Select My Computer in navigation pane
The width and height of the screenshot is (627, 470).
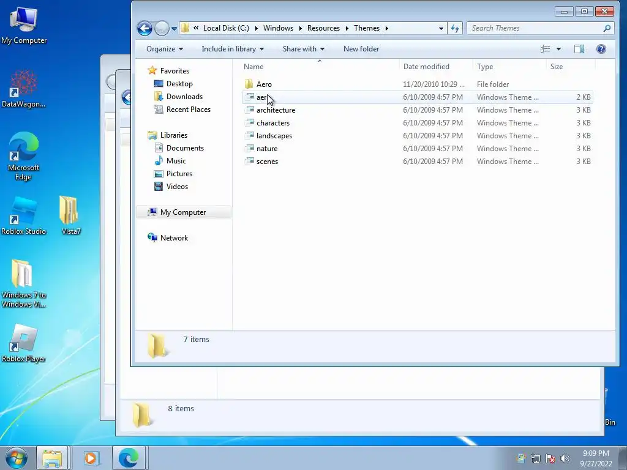pyautogui.click(x=184, y=212)
